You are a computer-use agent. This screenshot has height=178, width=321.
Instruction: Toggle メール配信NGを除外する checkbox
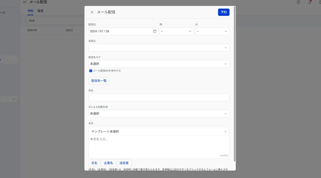[x=91, y=71]
